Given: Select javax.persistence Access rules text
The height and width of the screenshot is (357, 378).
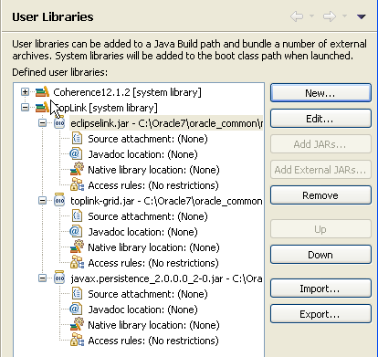Looking at the screenshot, I should [x=153, y=341].
